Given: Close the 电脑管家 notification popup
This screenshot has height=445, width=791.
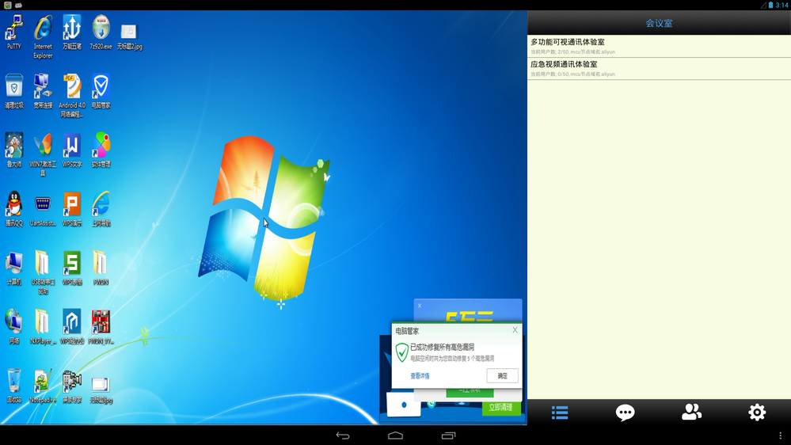Looking at the screenshot, I should (x=515, y=330).
